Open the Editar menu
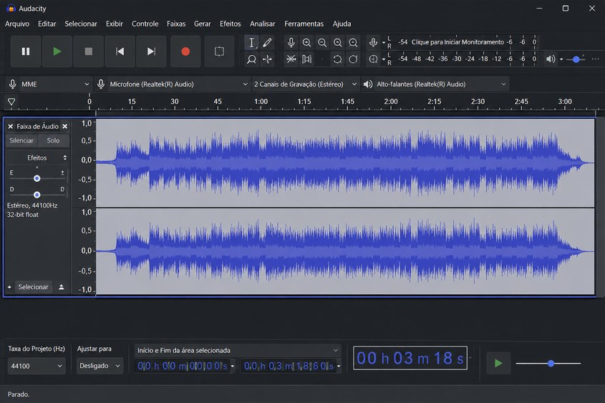This screenshot has width=605, height=403. [x=47, y=24]
